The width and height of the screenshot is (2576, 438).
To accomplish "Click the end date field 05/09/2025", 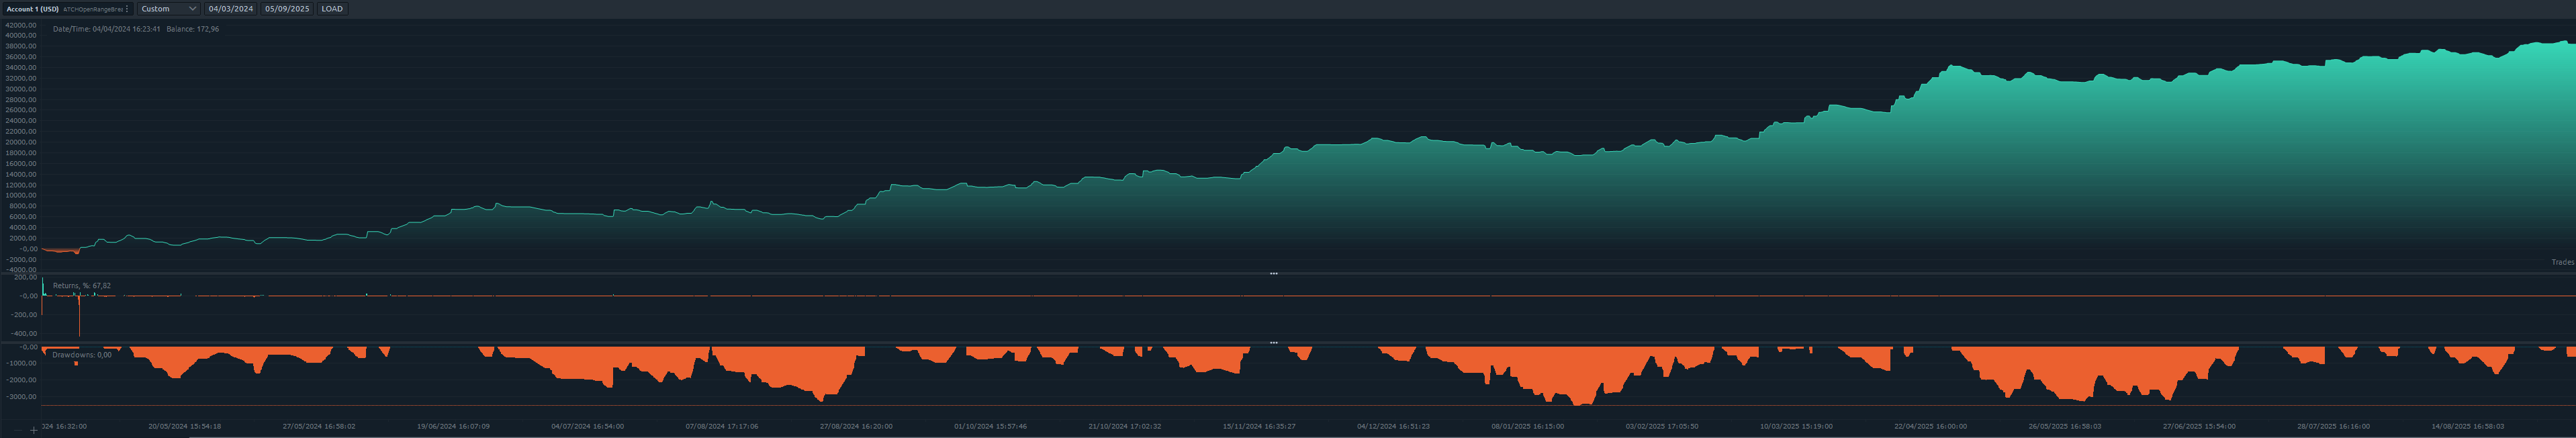I will coord(287,9).
